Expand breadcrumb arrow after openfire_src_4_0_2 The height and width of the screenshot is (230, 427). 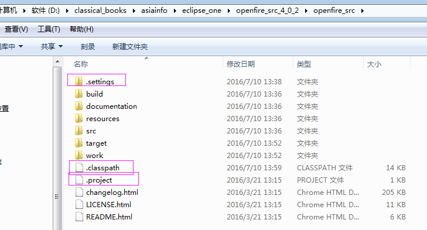[306, 11]
